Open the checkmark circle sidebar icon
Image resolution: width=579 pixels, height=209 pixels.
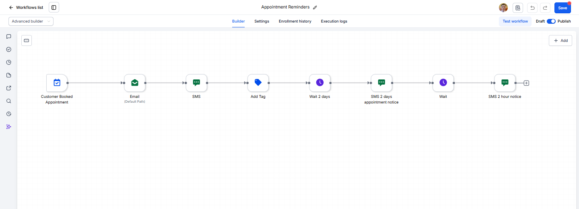(x=9, y=49)
